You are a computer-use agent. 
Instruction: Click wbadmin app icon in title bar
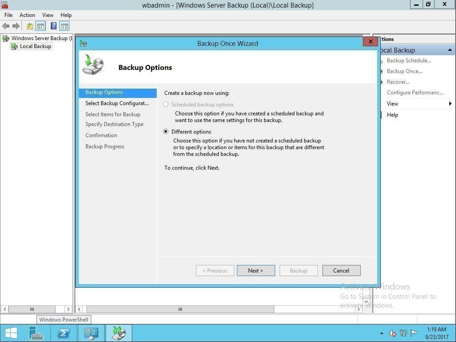click(4, 4)
